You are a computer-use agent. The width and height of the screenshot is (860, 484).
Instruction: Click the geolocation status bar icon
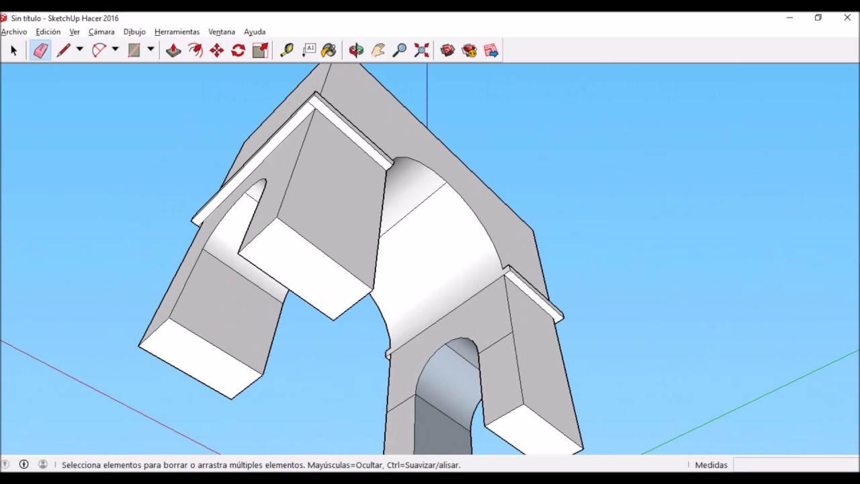click(x=5, y=465)
